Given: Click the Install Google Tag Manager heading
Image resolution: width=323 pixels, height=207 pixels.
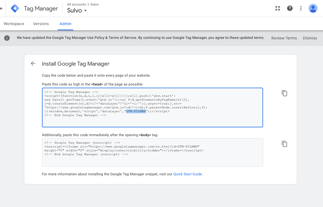Looking at the screenshot, I should point(76,64).
